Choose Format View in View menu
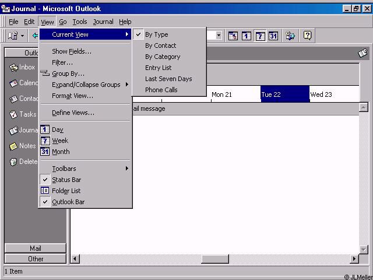Screen dimensions: 373x280 coord(86,96)
